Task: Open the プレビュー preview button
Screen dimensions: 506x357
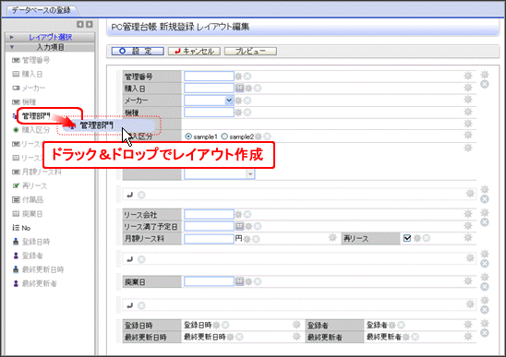Action: click(x=250, y=51)
